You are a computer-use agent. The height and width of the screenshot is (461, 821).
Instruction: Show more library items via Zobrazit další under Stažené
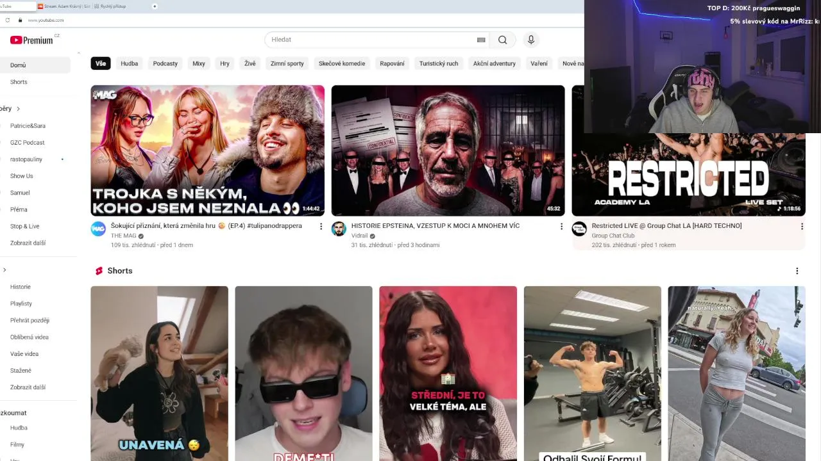coord(28,387)
